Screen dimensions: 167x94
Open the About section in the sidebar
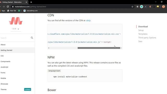3,45
